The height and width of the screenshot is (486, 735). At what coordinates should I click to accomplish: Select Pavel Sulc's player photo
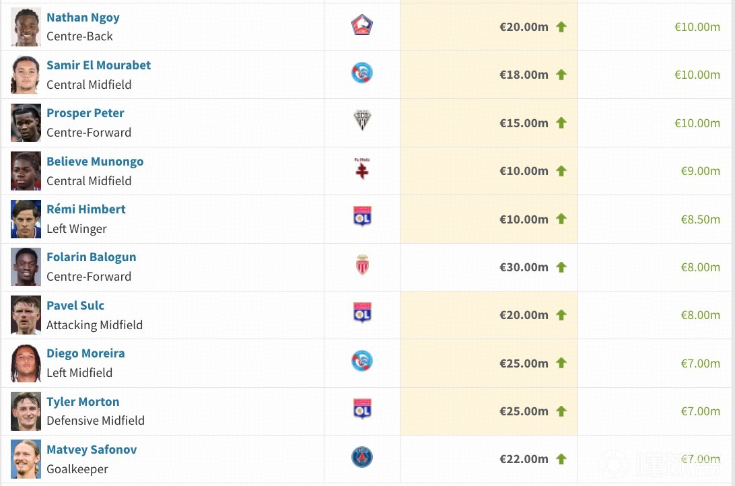[26, 315]
